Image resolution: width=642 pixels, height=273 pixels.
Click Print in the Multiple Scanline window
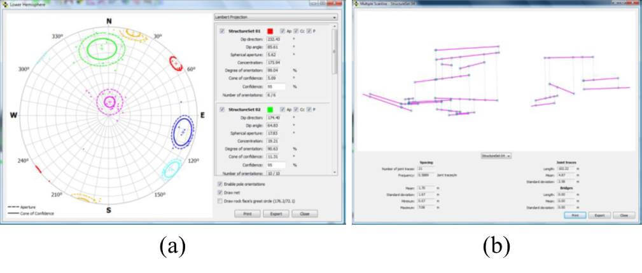pos(573,215)
